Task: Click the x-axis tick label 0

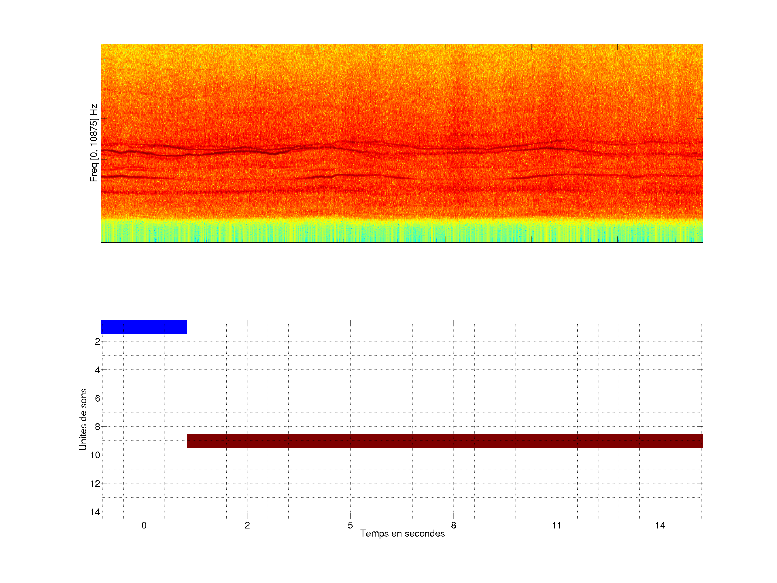Action: click(x=144, y=525)
